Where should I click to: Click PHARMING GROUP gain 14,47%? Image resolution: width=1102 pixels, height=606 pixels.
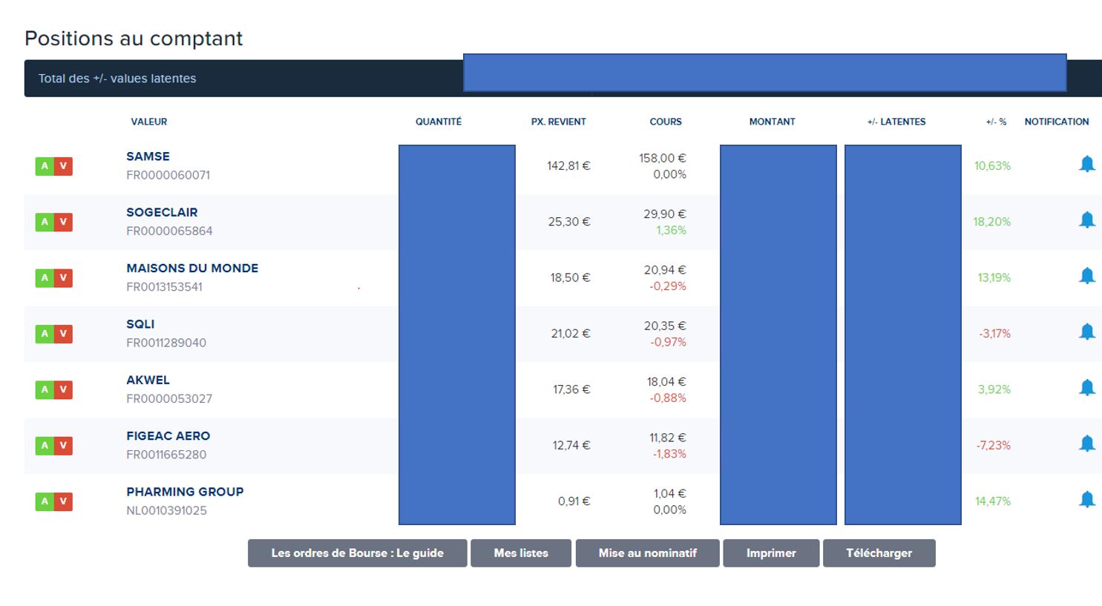993,501
